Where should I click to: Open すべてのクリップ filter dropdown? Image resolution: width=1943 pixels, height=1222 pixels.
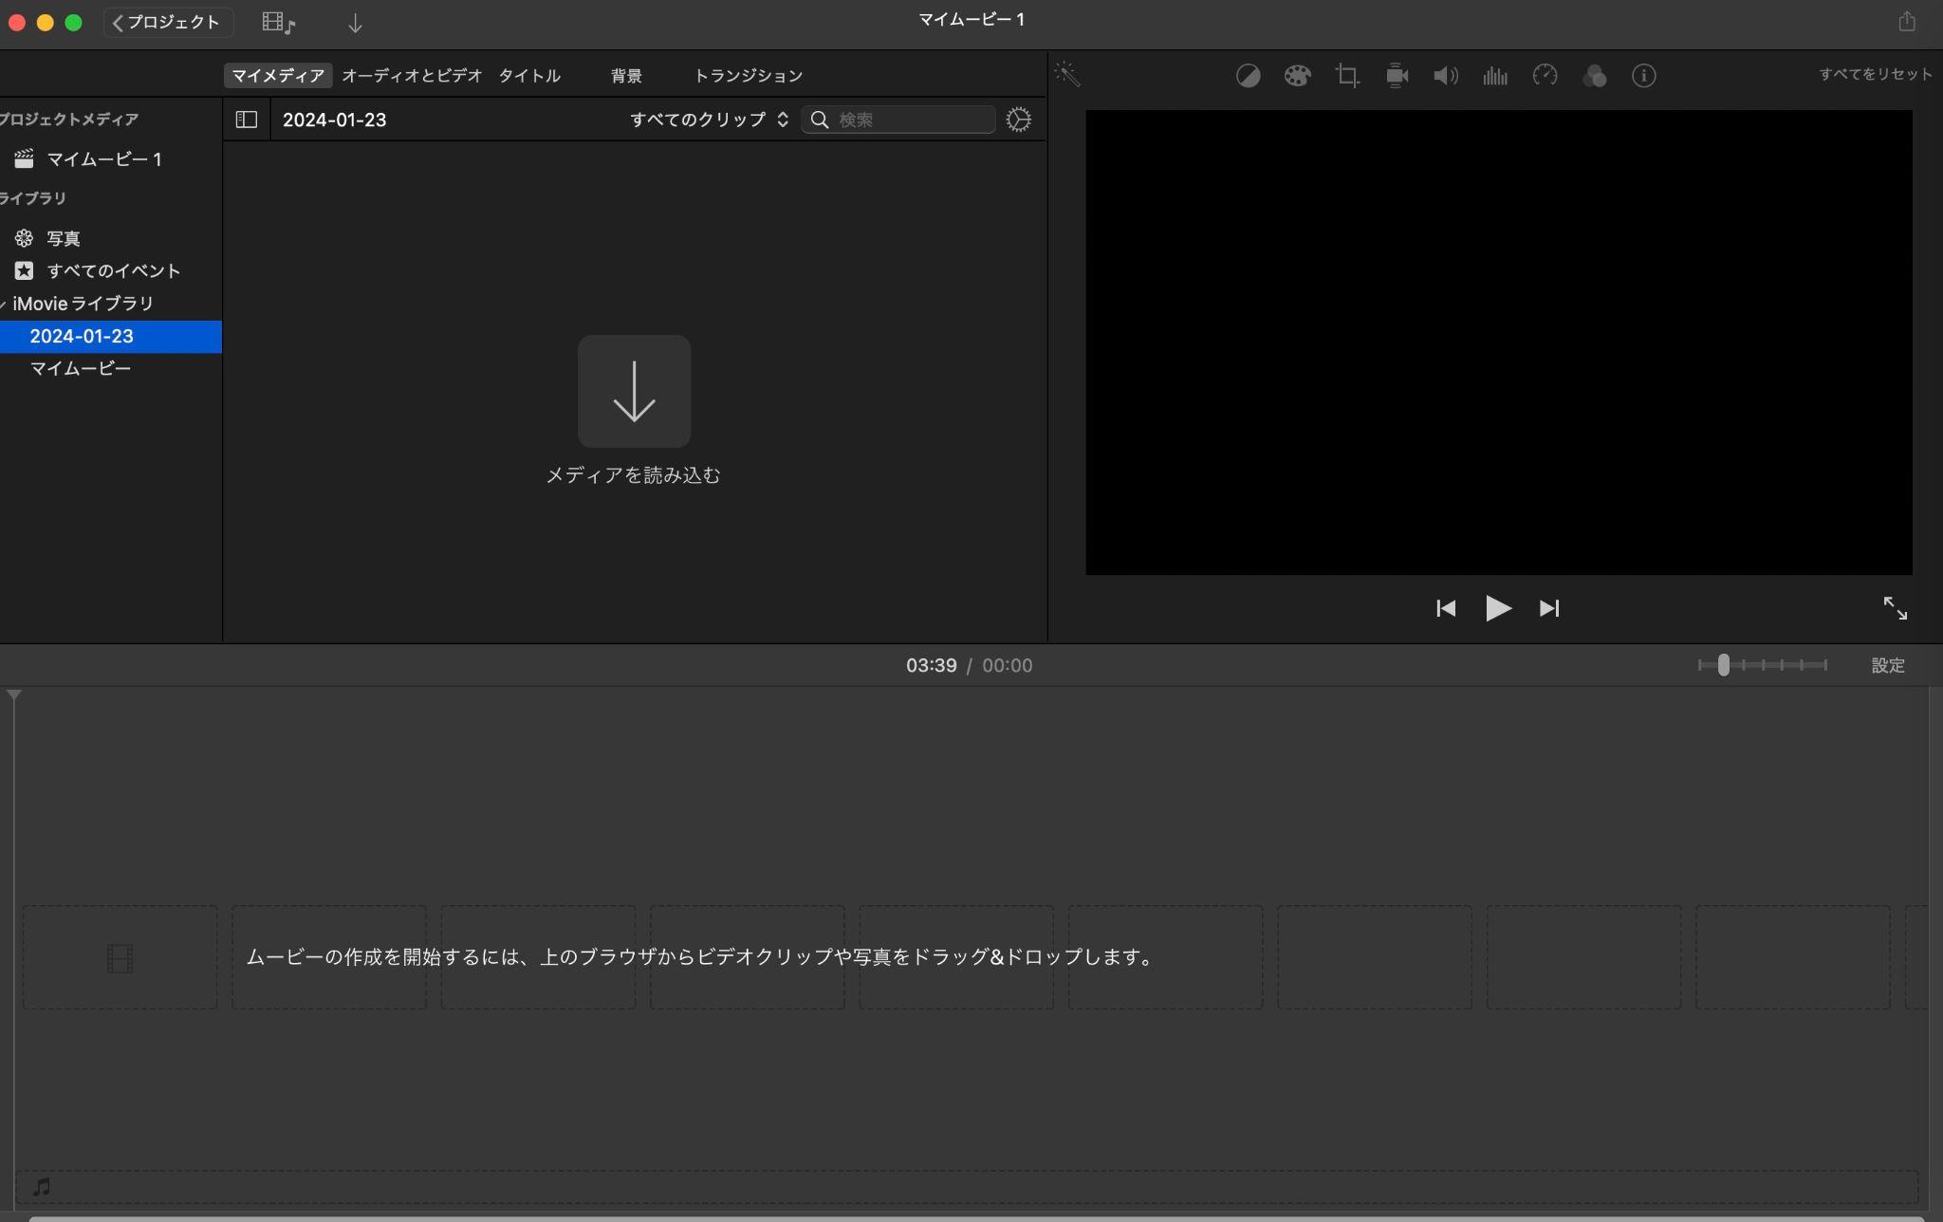coord(709,120)
